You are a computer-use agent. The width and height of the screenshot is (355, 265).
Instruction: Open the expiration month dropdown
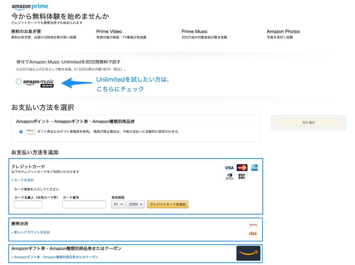(118, 204)
